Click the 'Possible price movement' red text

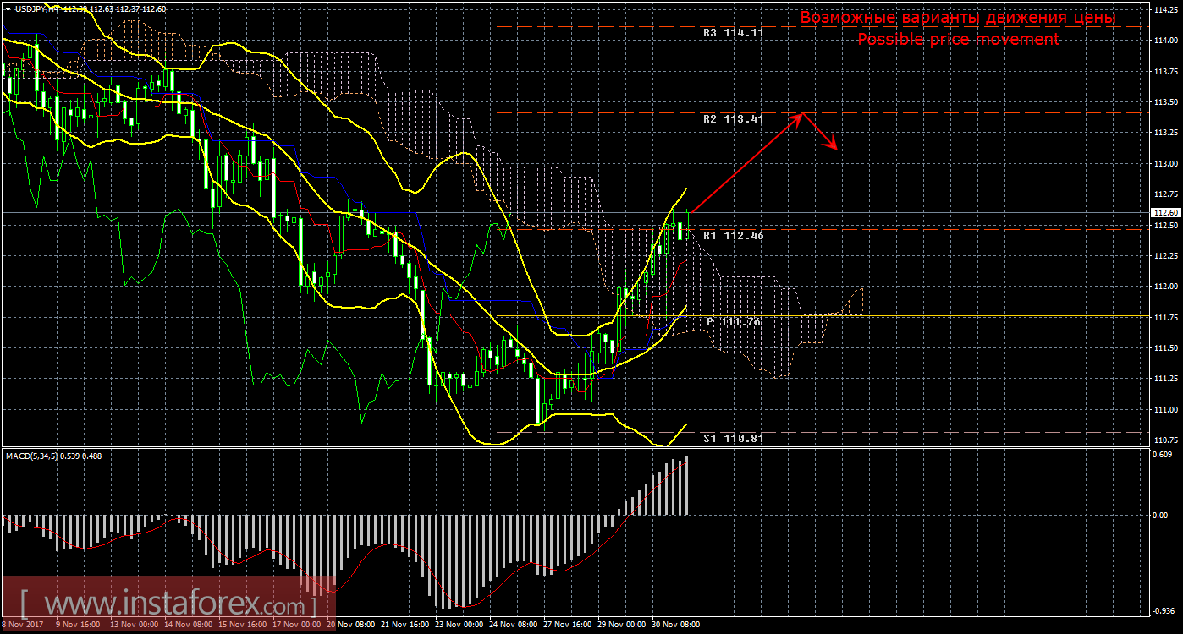coord(958,39)
